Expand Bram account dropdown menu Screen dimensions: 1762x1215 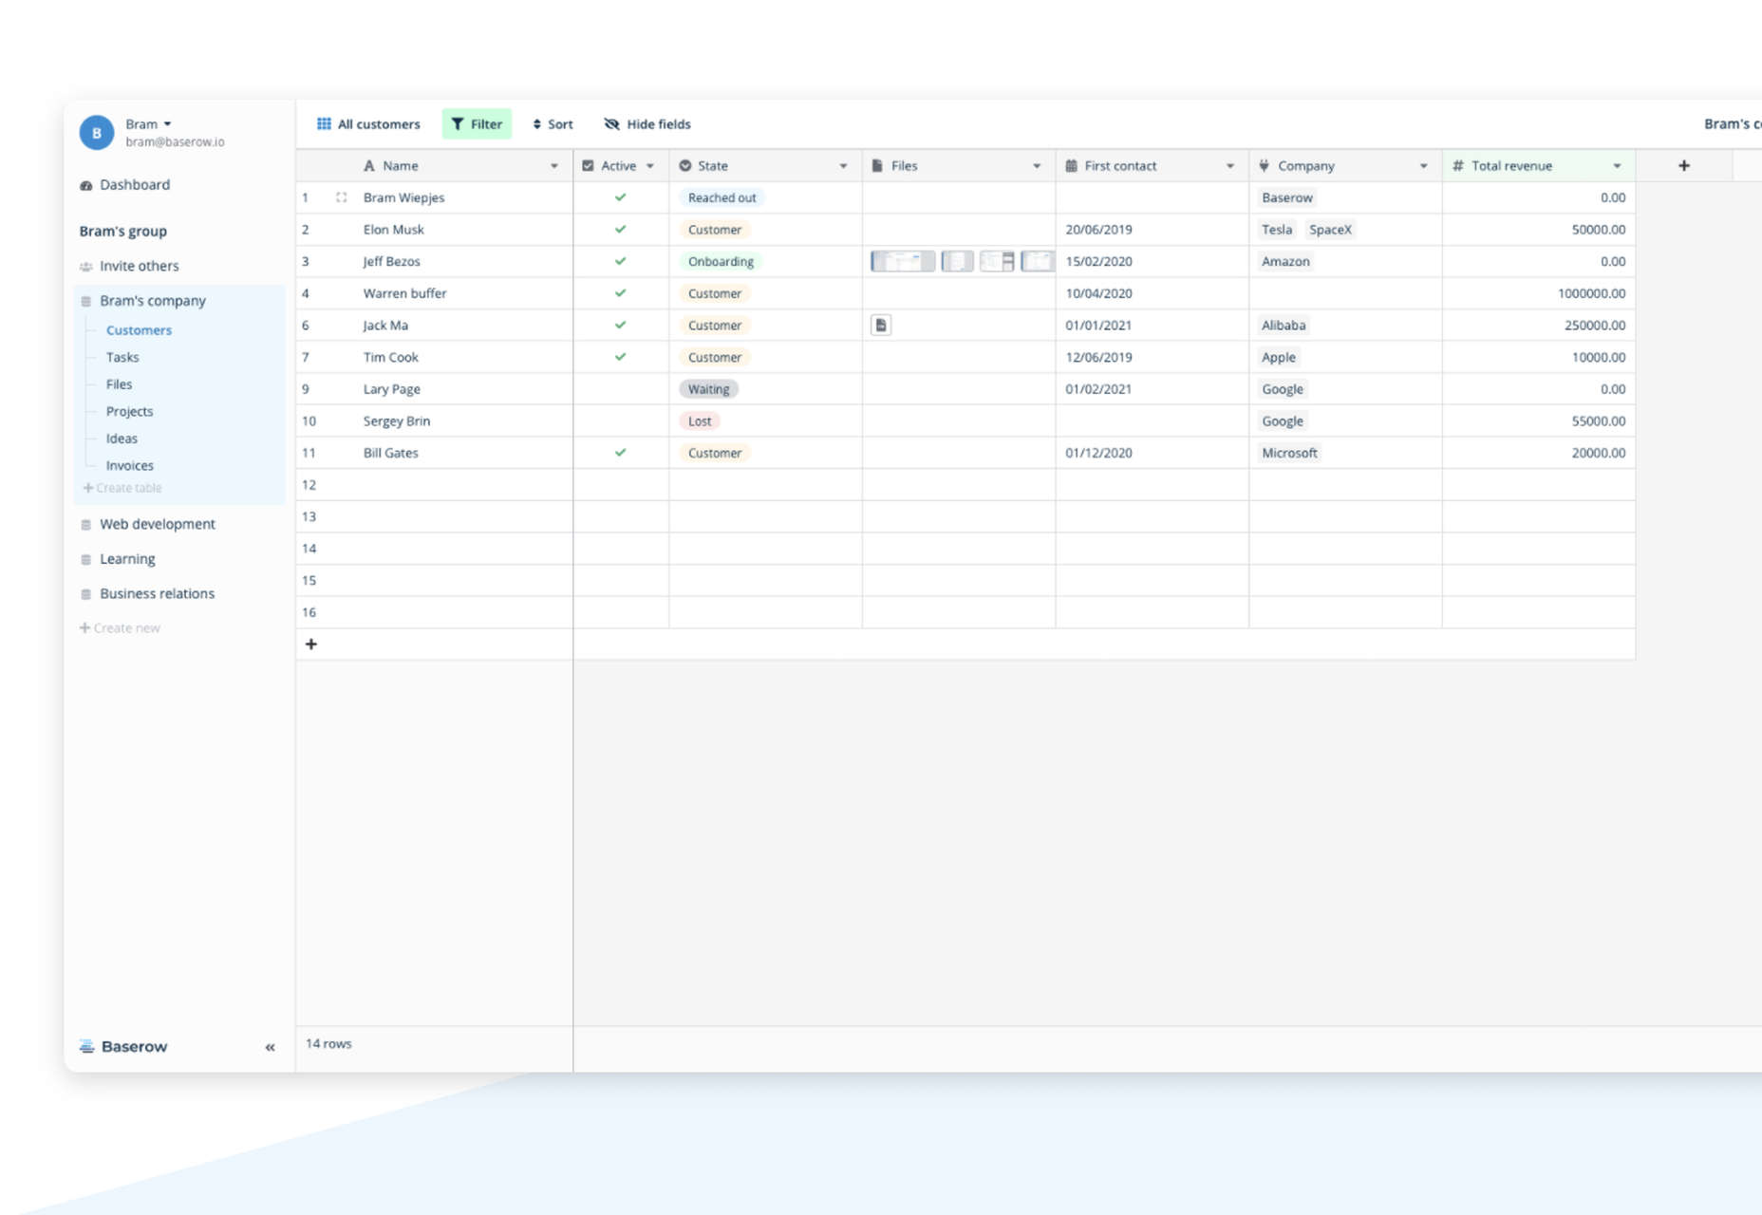[167, 124]
